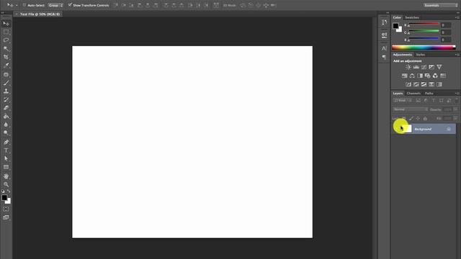461x259 pixels.
Task: Click the color spectrum ramp
Action: (x=424, y=47)
